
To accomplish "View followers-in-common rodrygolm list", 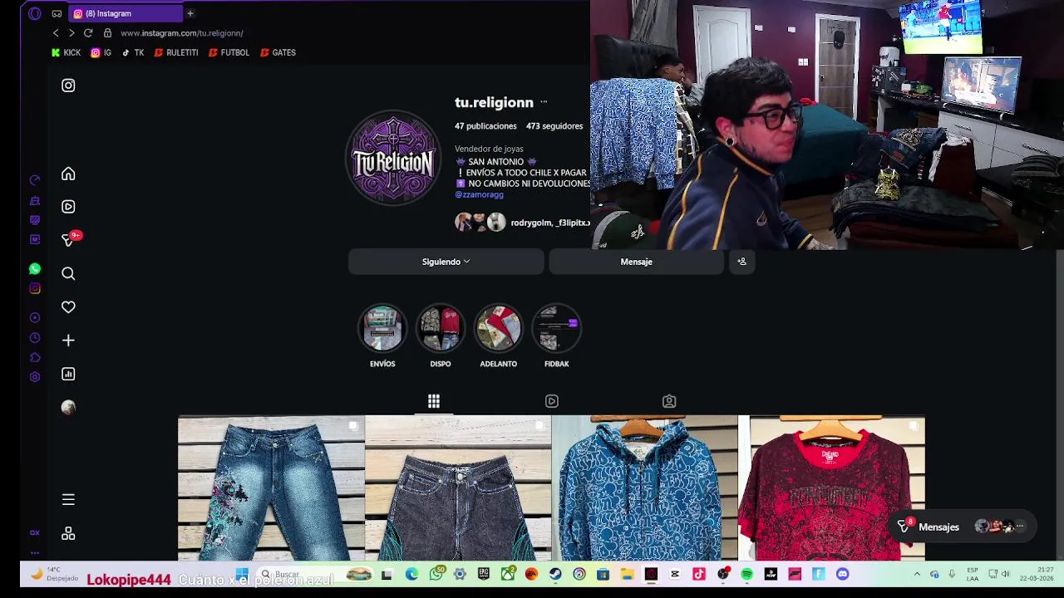I will click(x=522, y=223).
